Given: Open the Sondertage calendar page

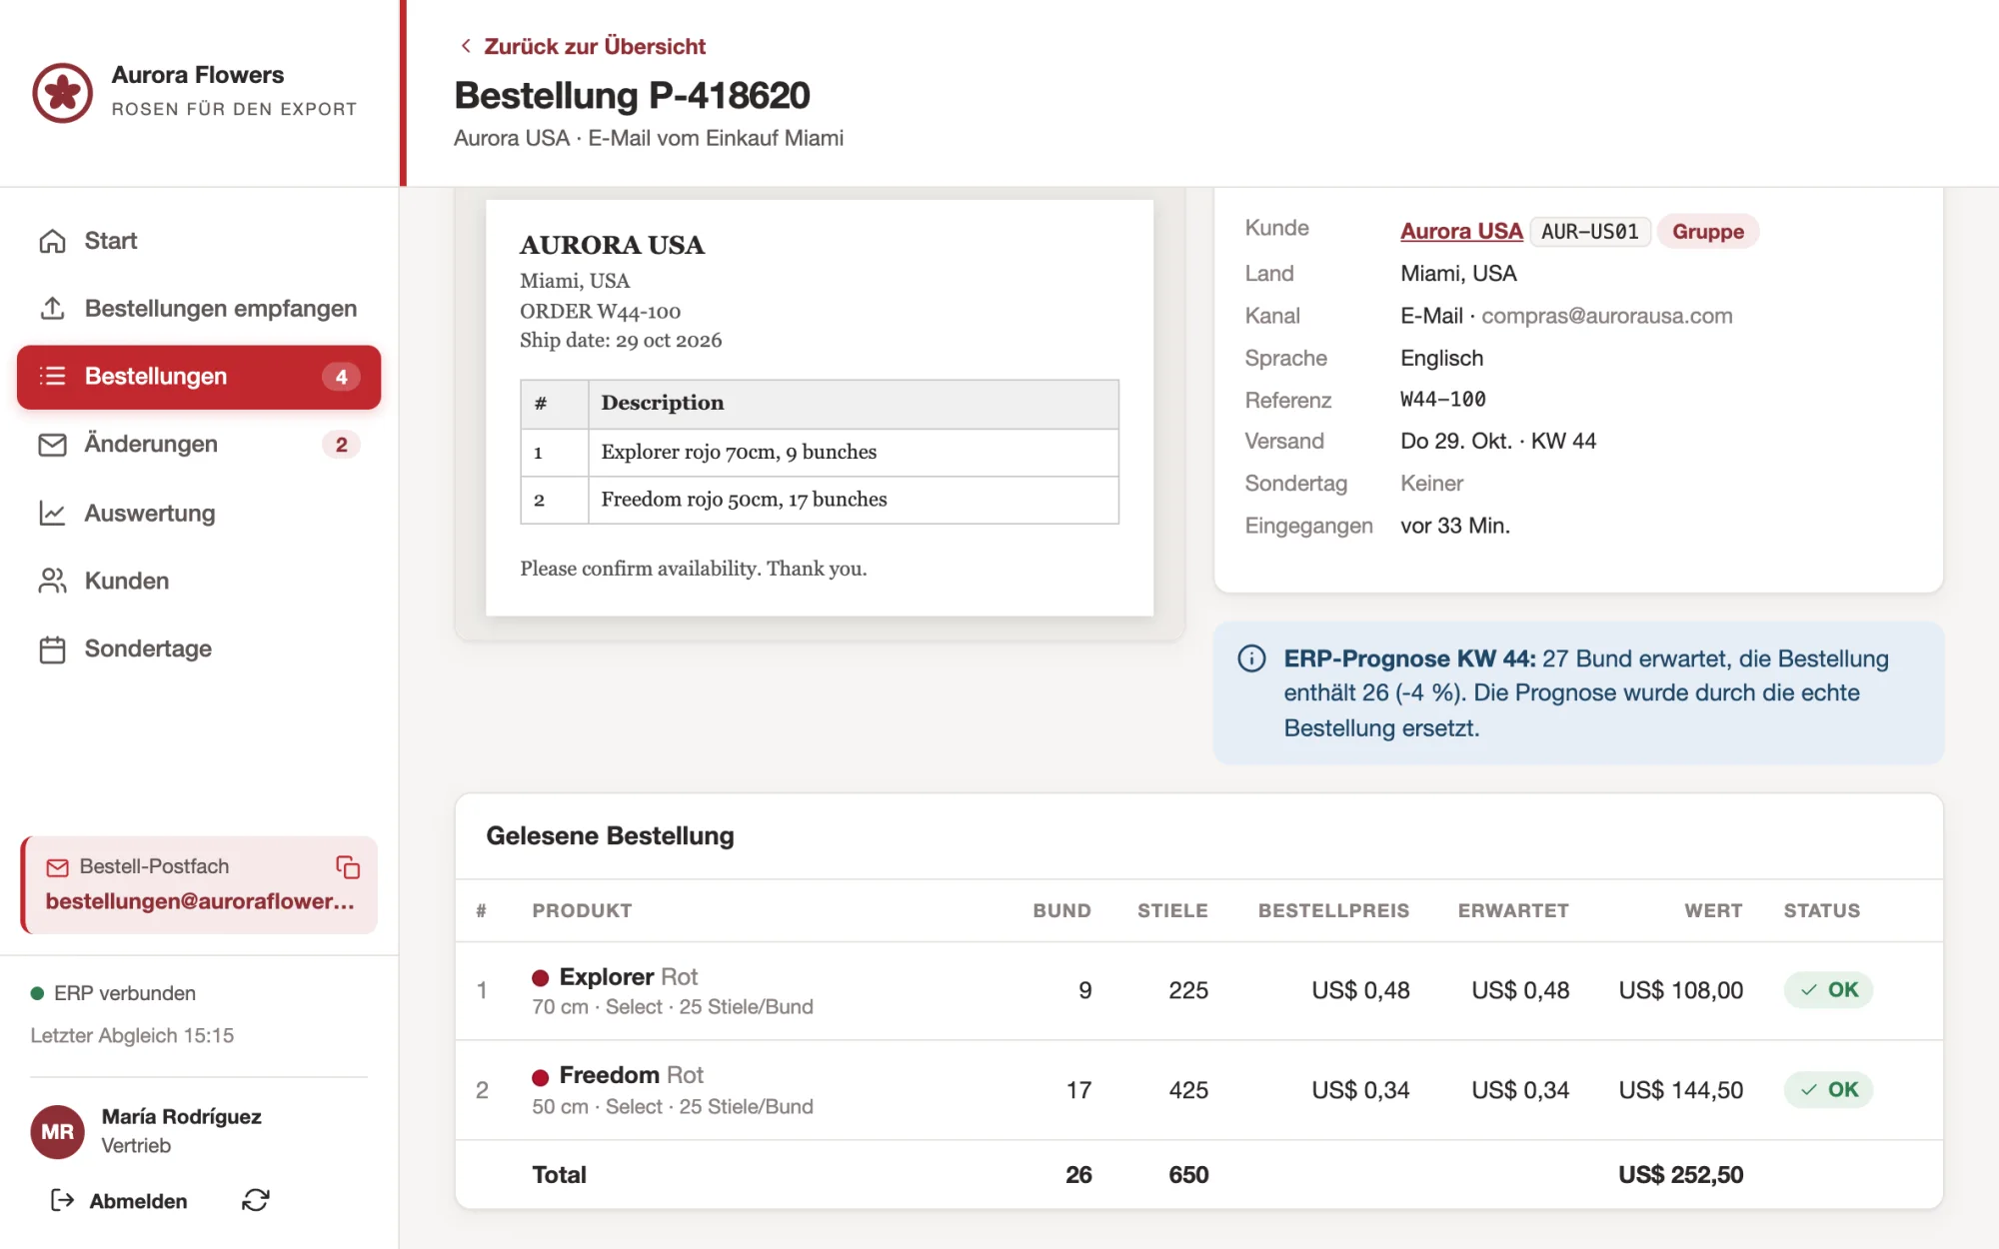Looking at the screenshot, I should tap(199, 648).
